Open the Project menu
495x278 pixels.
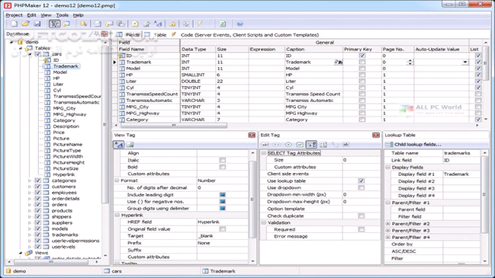click(14, 14)
